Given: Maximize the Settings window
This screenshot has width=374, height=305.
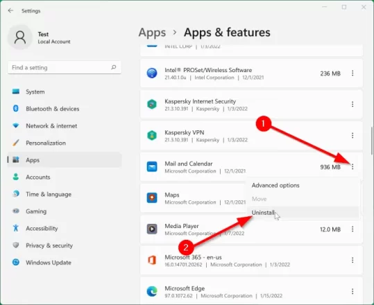Looking at the screenshot, I should (344, 7).
